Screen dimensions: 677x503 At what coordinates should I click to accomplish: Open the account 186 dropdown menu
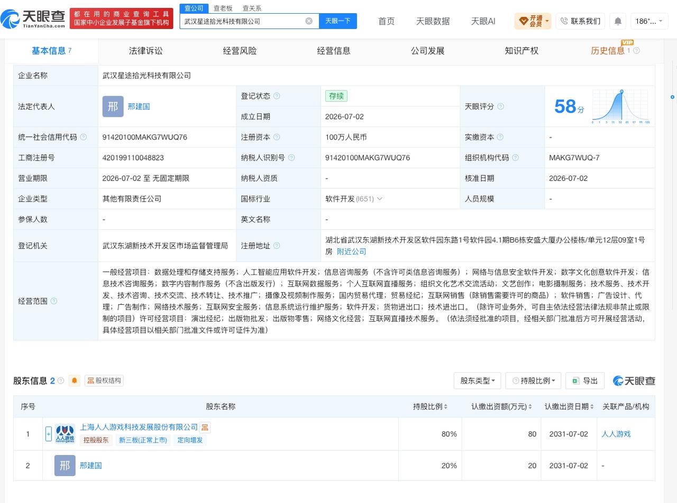click(649, 21)
